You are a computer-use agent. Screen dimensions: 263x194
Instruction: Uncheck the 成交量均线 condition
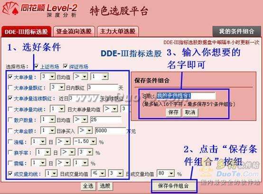pyautogui.click(x=10, y=174)
